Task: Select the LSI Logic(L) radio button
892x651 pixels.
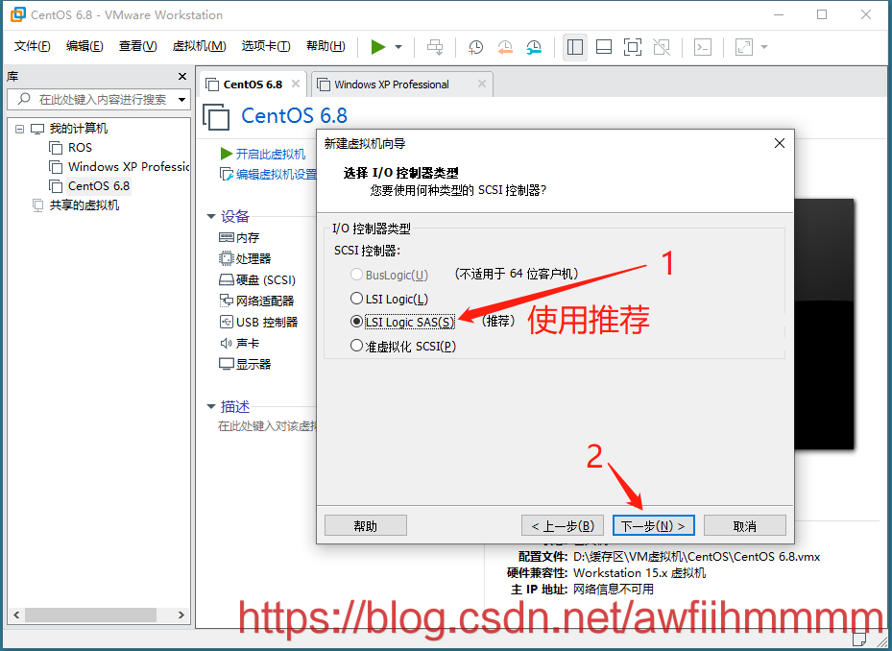Action: point(356,299)
